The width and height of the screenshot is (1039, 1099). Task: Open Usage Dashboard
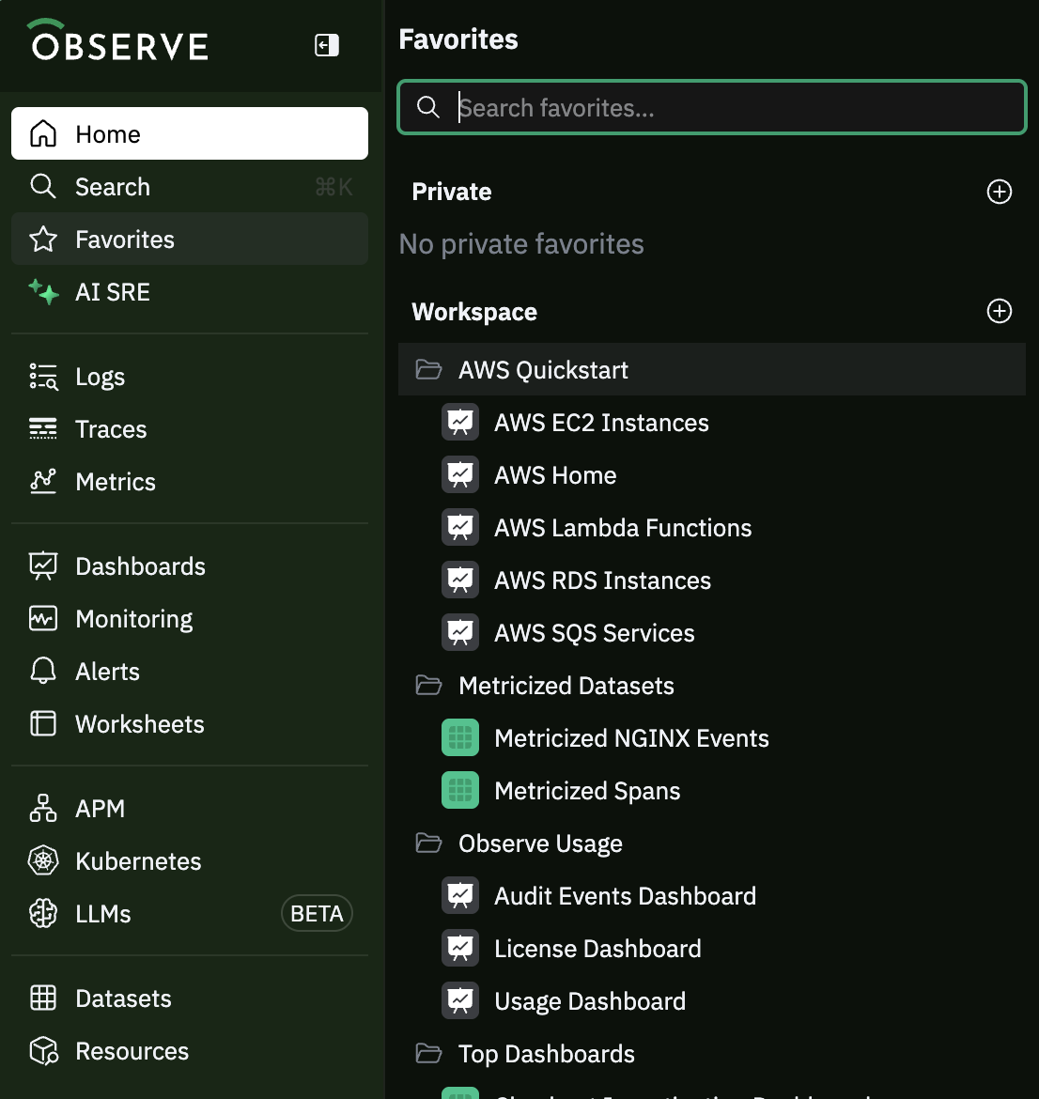[x=711, y=1000]
